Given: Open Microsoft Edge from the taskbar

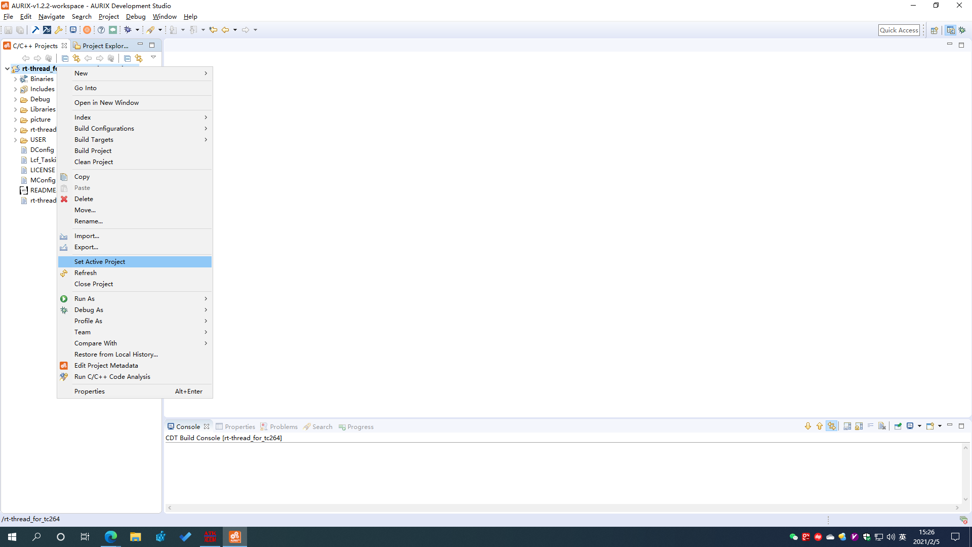Looking at the screenshot, I should [110, 537].
